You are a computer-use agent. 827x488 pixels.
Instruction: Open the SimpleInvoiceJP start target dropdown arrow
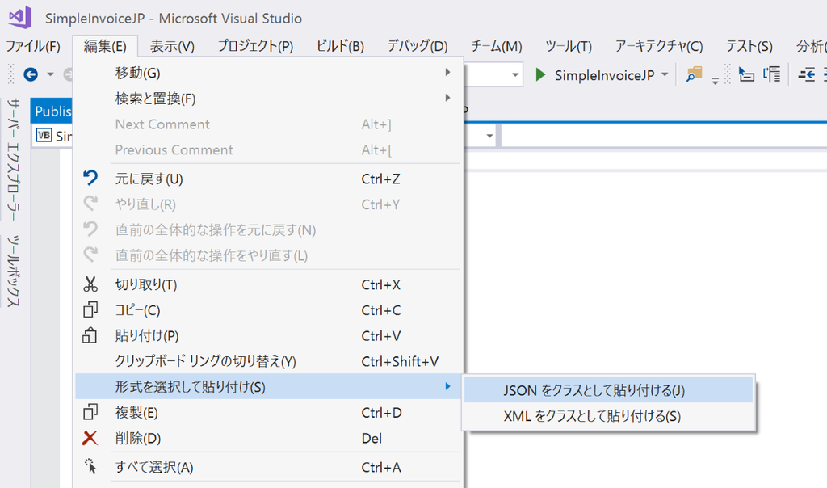tap(665, 74)
